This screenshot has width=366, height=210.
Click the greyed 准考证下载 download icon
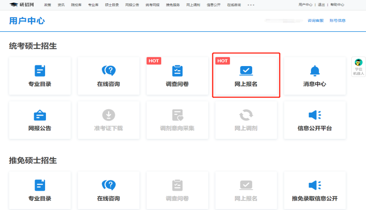pyautogui.click(x=109, y=115)
